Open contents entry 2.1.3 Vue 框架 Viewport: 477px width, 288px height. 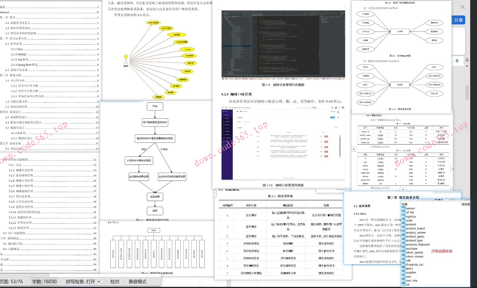pos(55,60)
